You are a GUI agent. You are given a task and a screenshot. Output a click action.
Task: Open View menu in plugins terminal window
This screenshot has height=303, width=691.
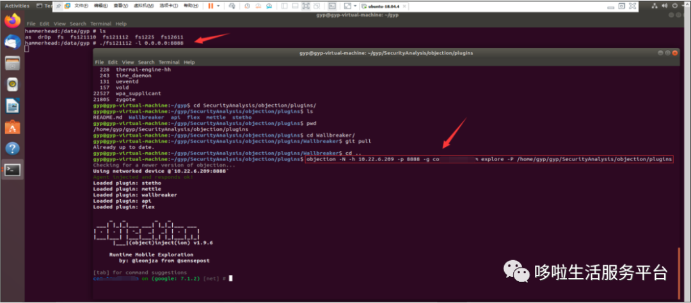tap(128, 62)
